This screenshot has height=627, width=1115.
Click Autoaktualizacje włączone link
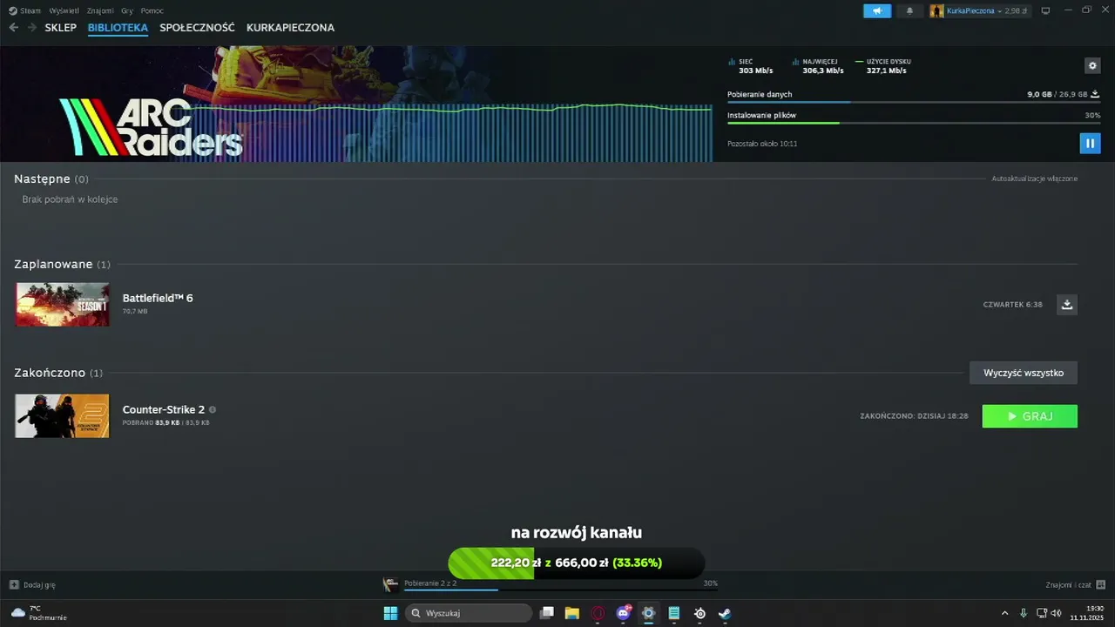tap(1034, 179)
